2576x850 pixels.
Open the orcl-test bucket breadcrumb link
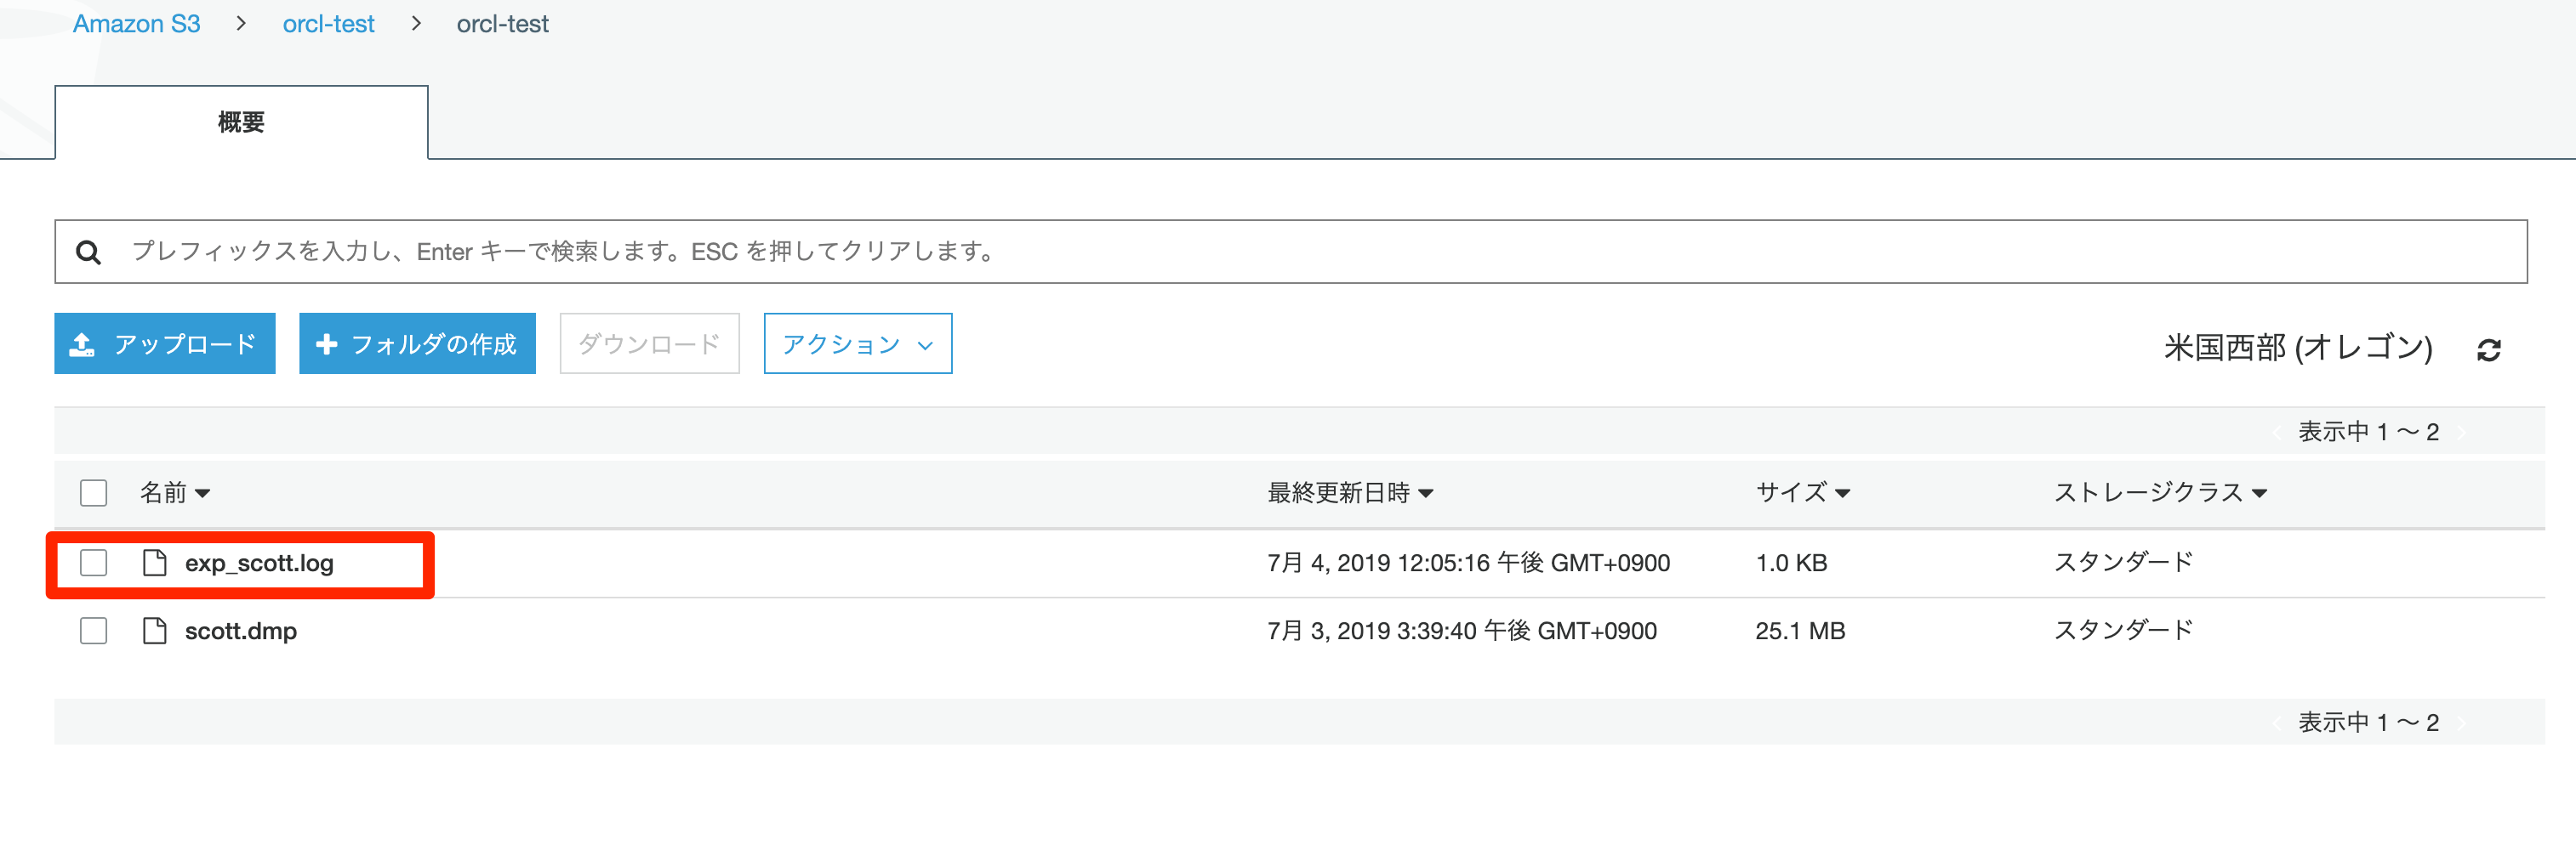tap(328, 24)
